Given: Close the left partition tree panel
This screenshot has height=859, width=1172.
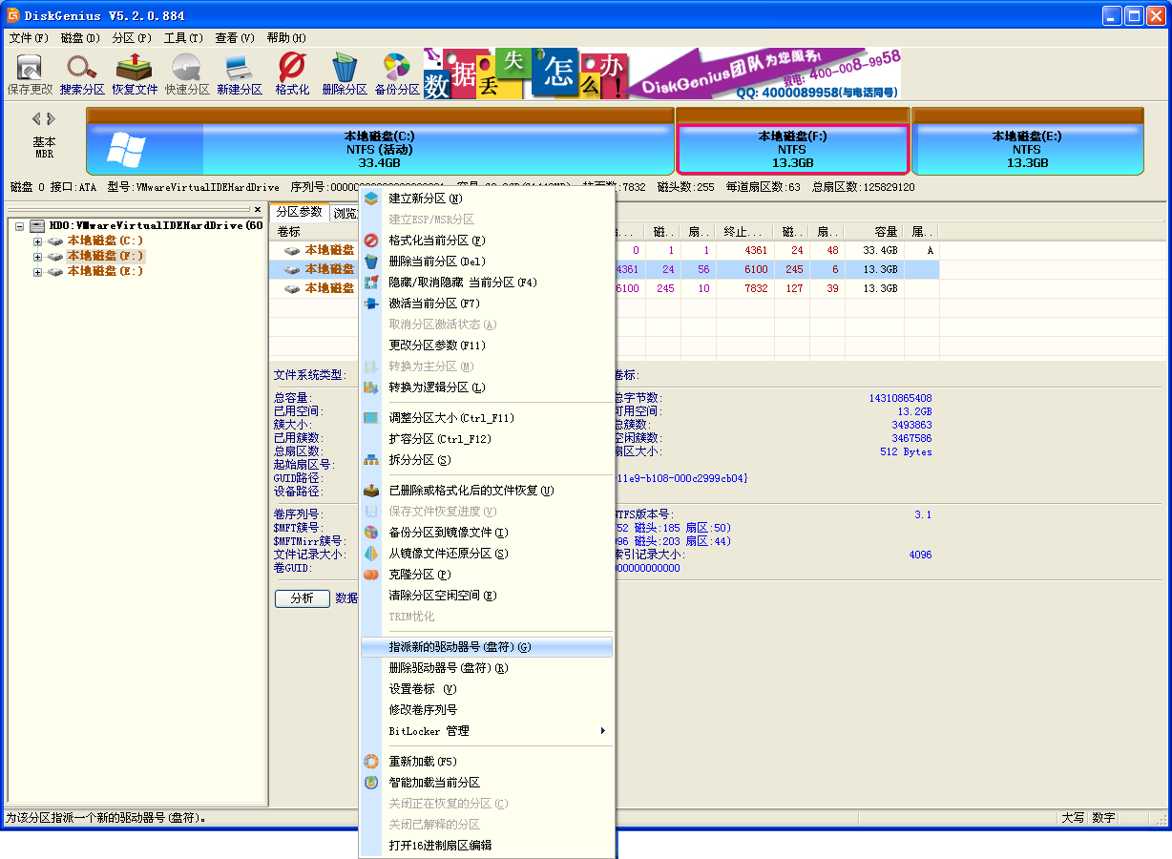Looking at the screenshot, I should (x=256, y=209).
